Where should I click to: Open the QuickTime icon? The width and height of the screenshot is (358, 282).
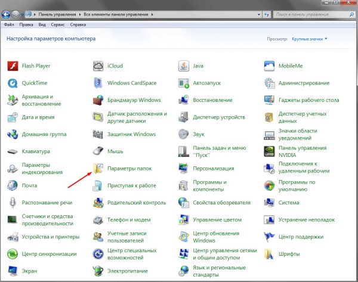coord(13,83)
